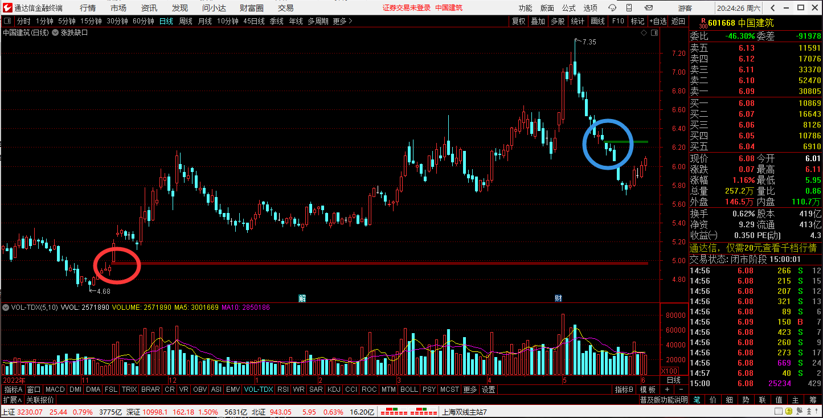Click the small square icon at chart top-right
The image size is (823, 418).
pyautogui.click(x=654, y=33)
